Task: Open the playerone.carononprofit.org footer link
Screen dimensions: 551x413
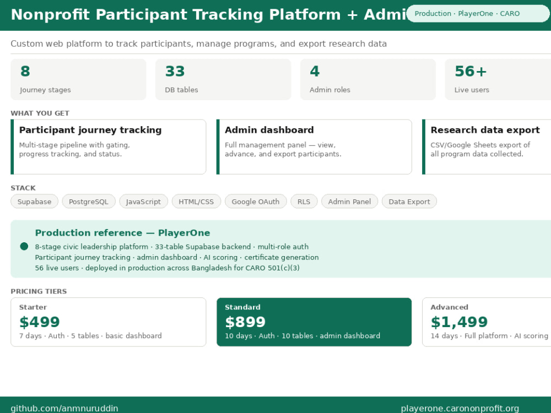Action: tap(460, 409)
